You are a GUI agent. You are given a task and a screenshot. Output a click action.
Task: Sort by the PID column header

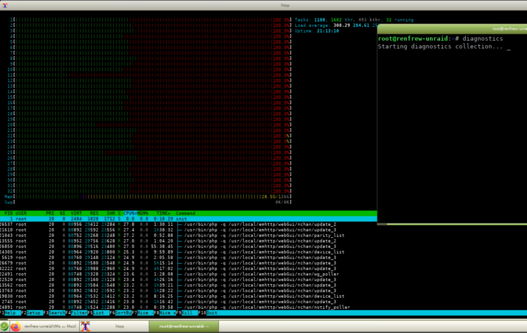pyautogui.click(x=8, y=213)
